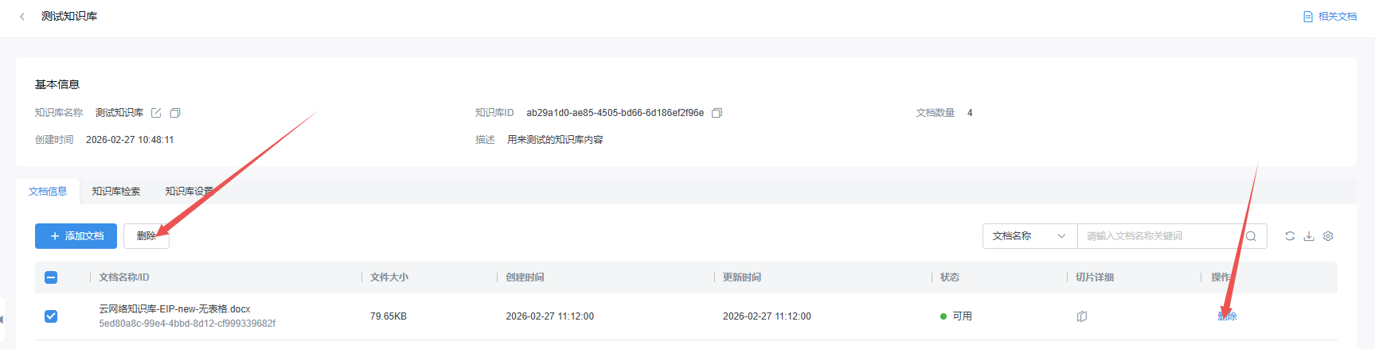This screenshot has height=349, width=1375.
Task: Click the search magnifier icon
Action: pyautogui.click(x=1251, y=236)
